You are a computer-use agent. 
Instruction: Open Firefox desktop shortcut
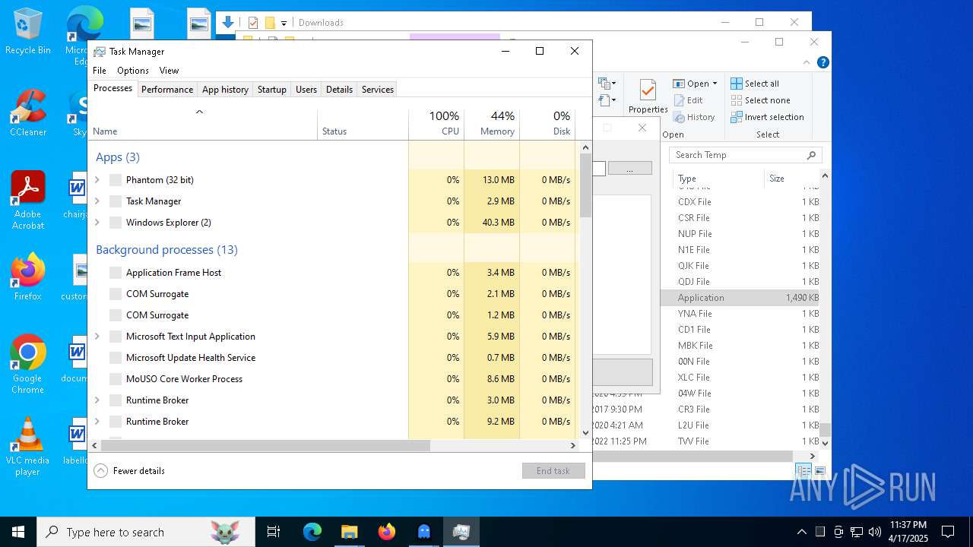[x=28, y=278]
